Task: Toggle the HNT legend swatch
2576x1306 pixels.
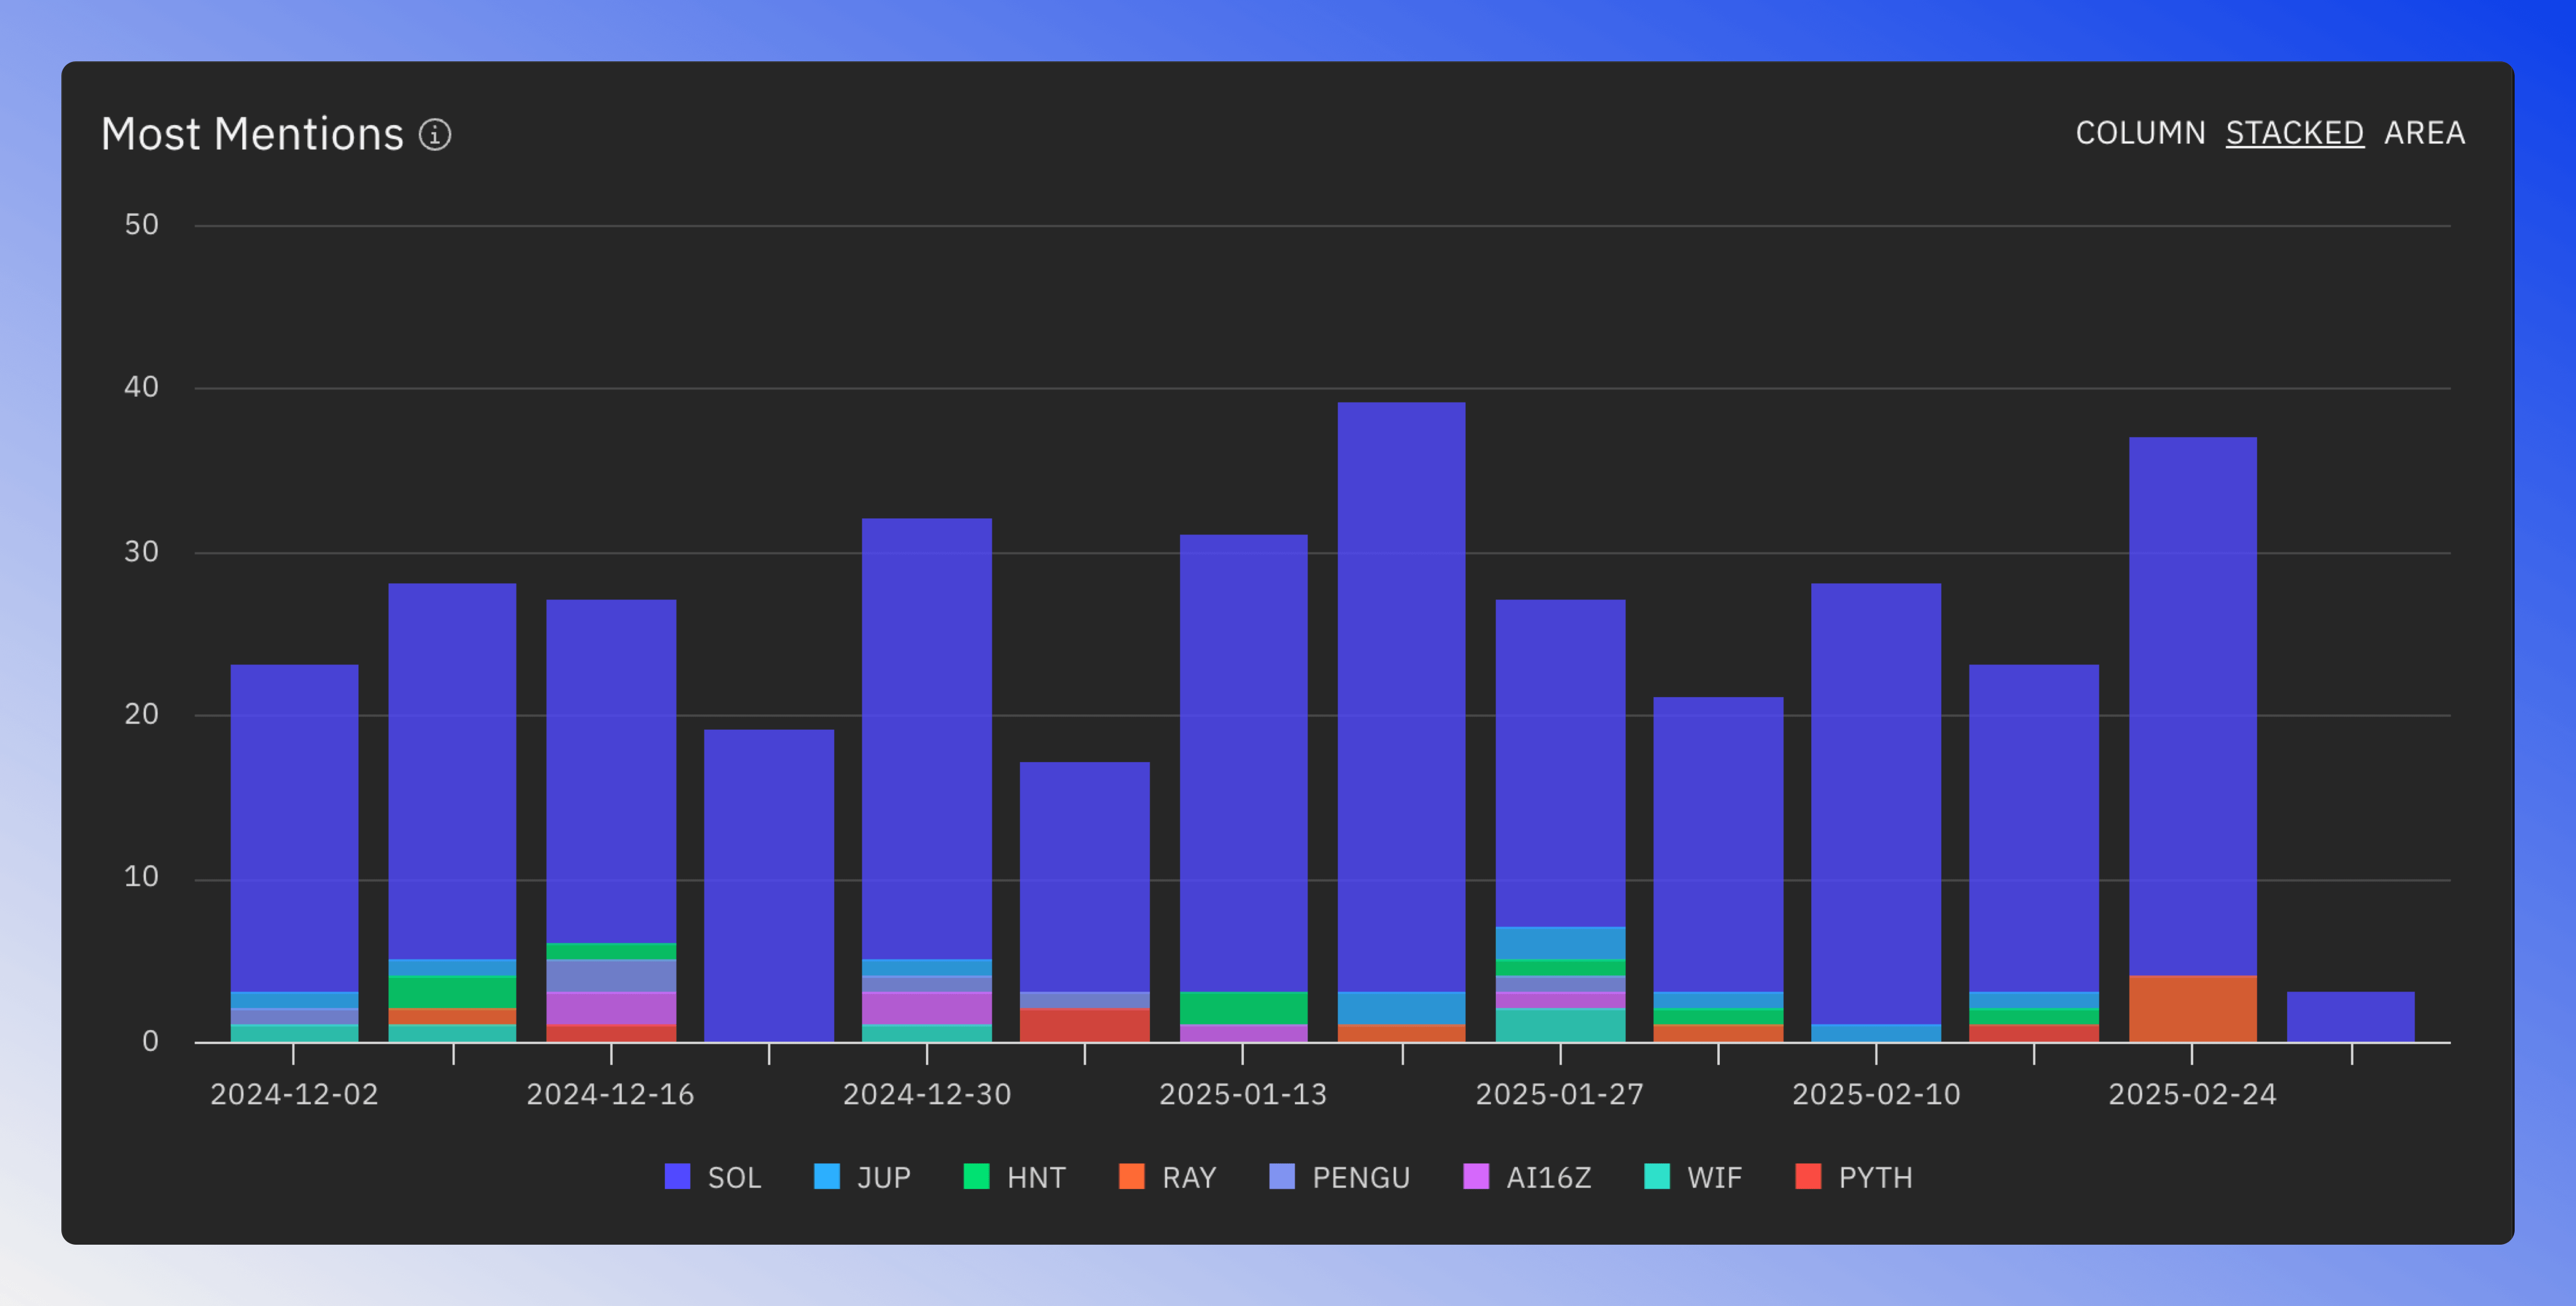Action: 976,1176
